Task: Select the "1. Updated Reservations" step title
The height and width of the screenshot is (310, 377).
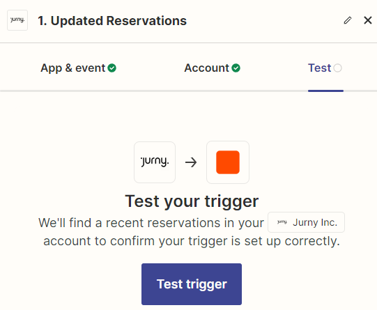Action: pos(112,21)
